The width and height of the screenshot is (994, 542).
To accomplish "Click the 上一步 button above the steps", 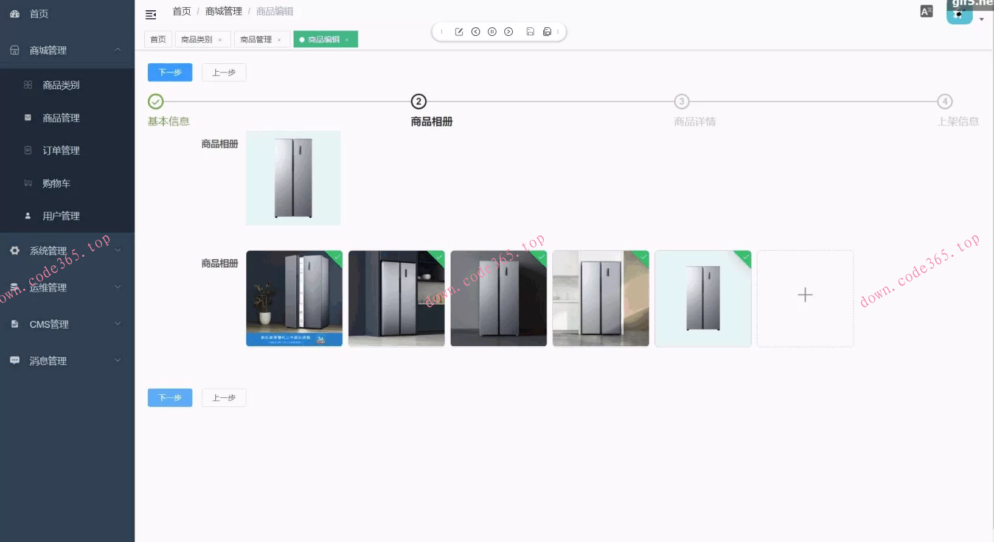I will (x=224, y=72).
